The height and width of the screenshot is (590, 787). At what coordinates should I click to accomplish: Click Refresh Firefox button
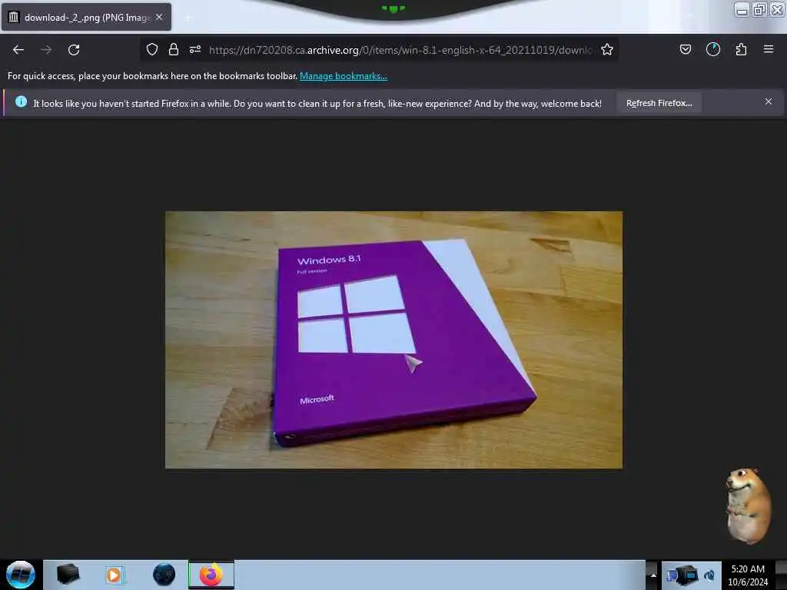(x=659, y=103)
